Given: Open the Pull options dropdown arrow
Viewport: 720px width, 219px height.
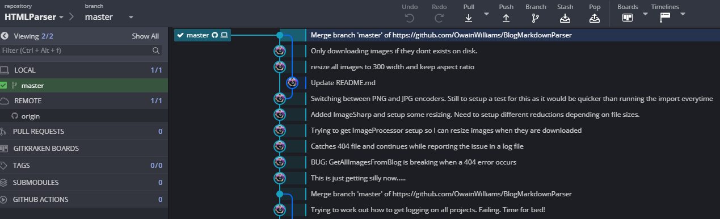Looking at the screenshot, I should 486,14.
